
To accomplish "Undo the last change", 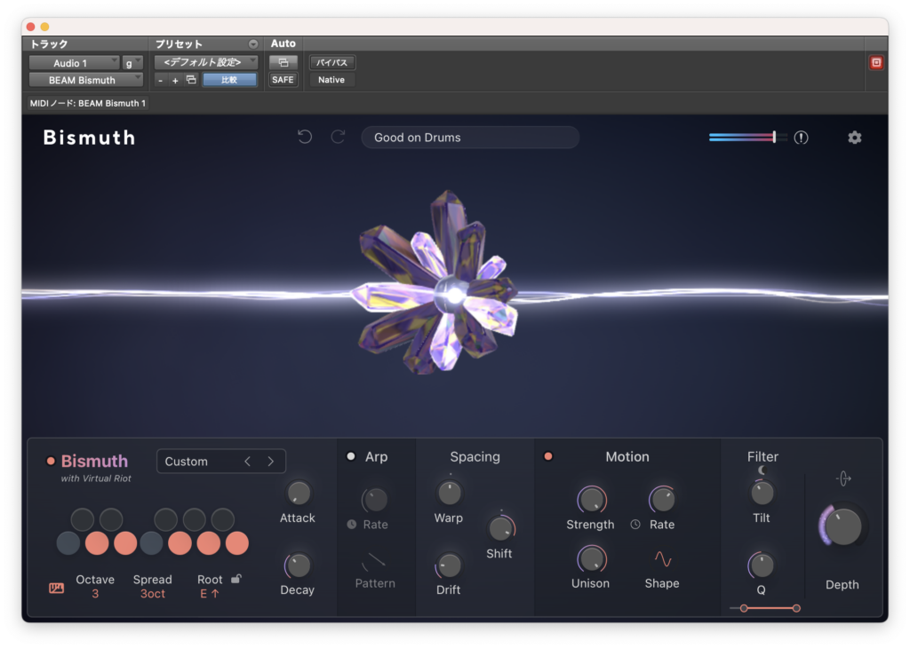I will click(x=305, y=138).
